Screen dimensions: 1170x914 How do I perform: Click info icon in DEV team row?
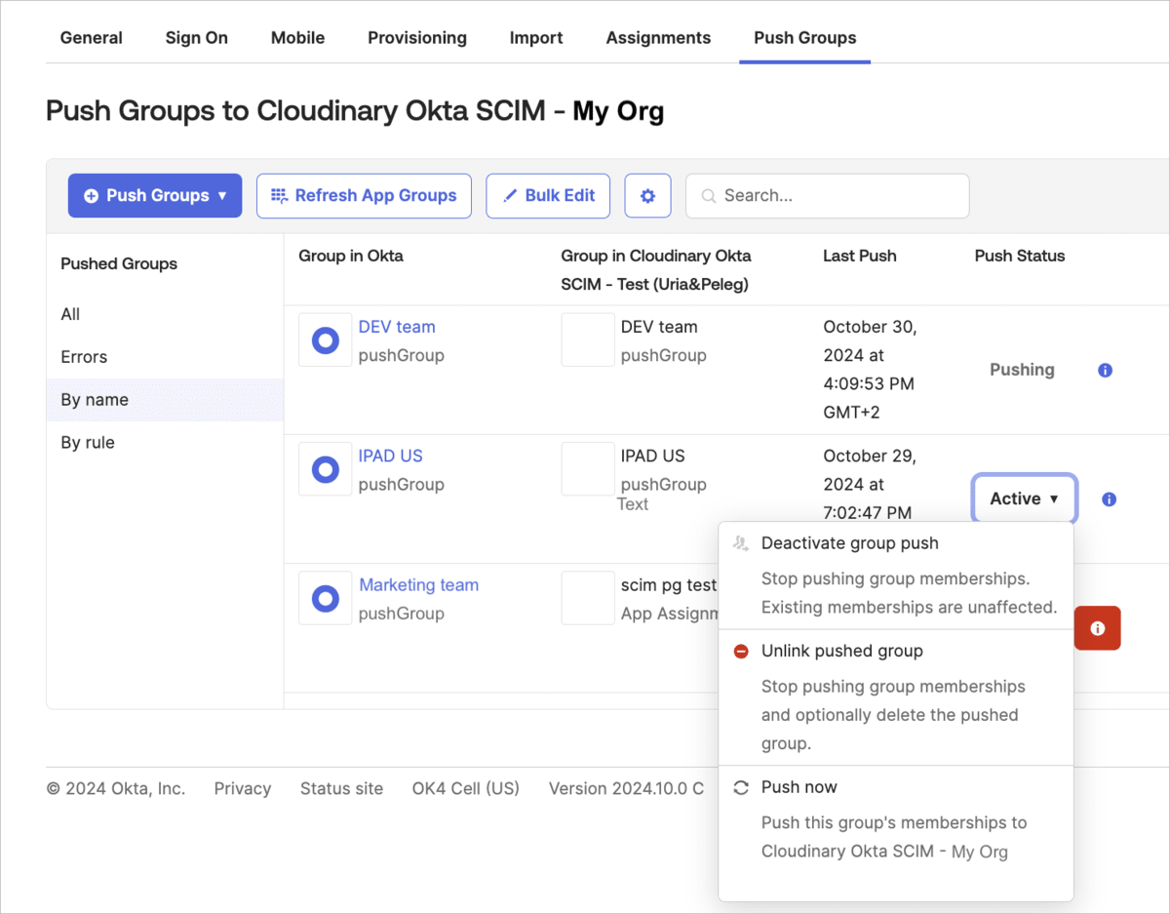pos(1105,371)
